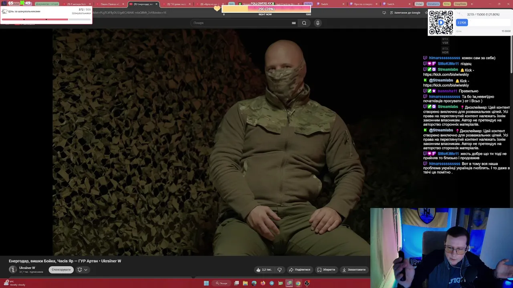This screenshot has height=288, width=513.
Task: Click the blue 3 270₴ donation progress bar
Action: click(462, 23)
